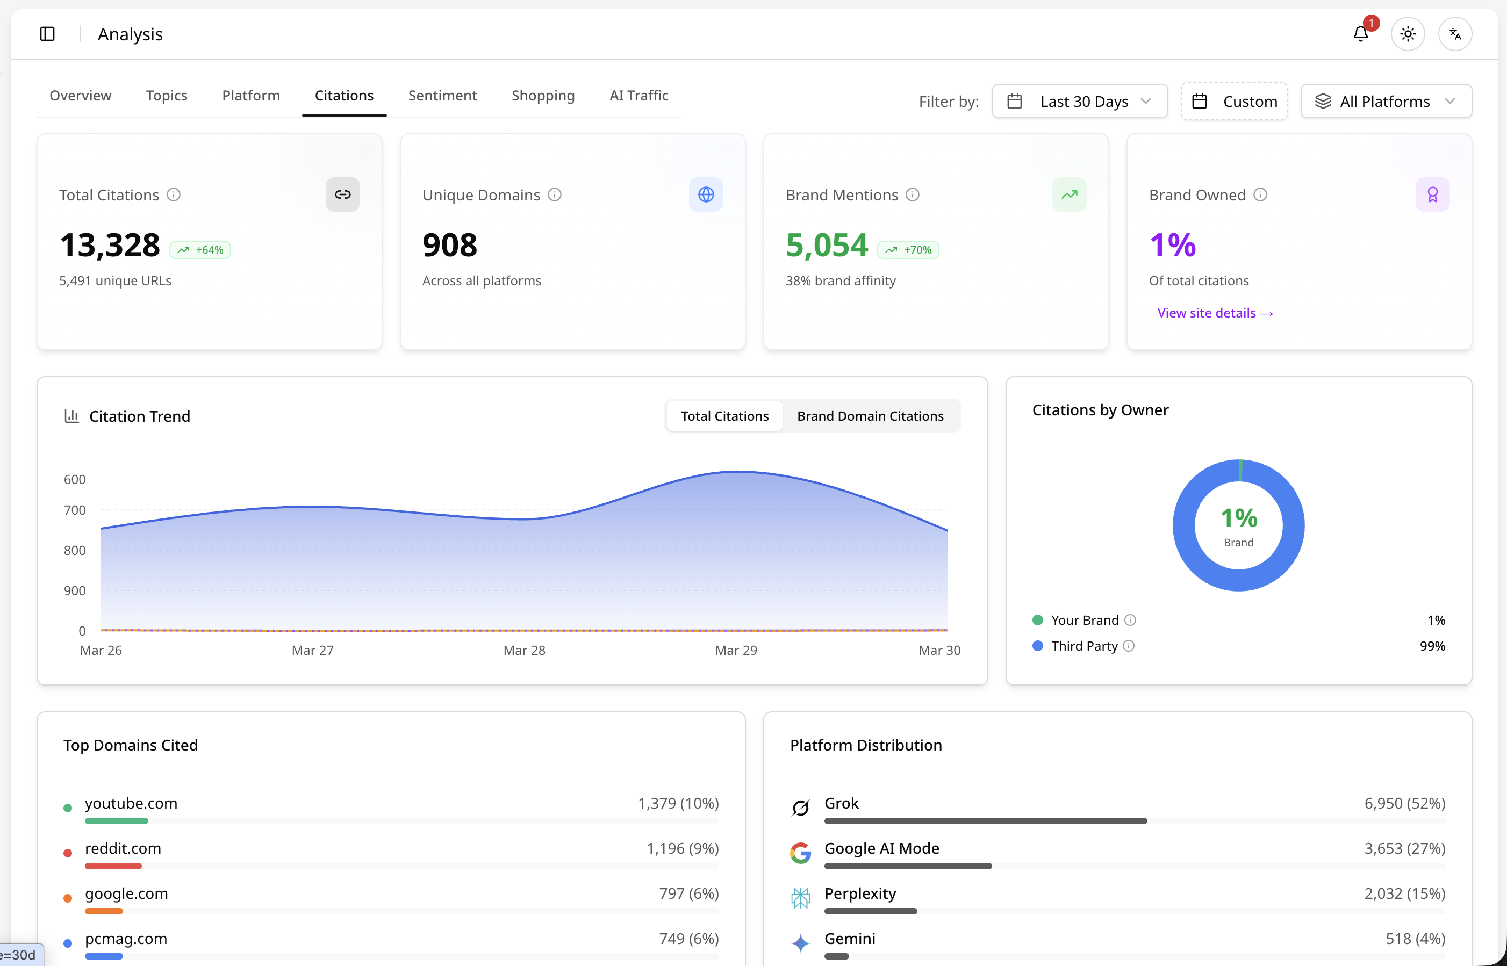Open the Custom date range picker
The height and width of the screenshot is (966, 1507).
pyautogui.click(x=1234, y=101)
